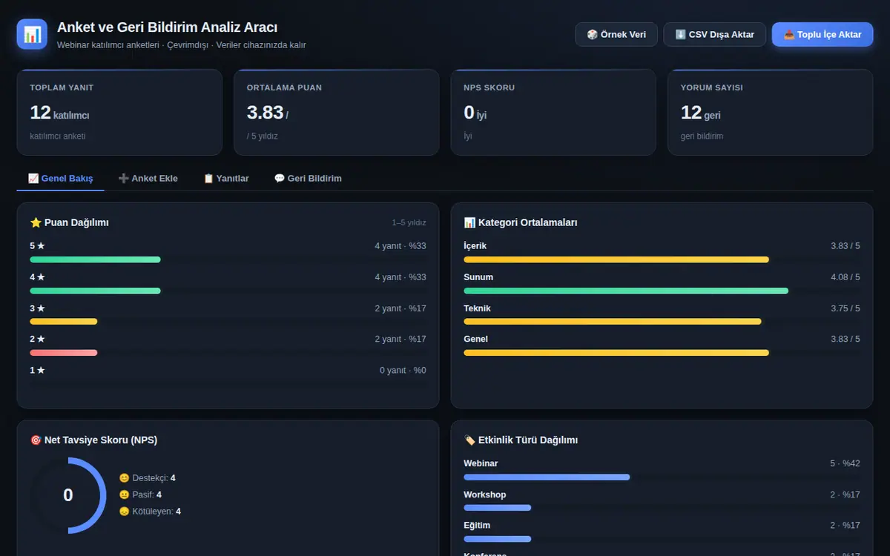Viewport: 890px width, 556px height.
Task: Click the "Anket ve Geri Bildirim Analiz Aracı" title
Action: (x=168, y=28)
